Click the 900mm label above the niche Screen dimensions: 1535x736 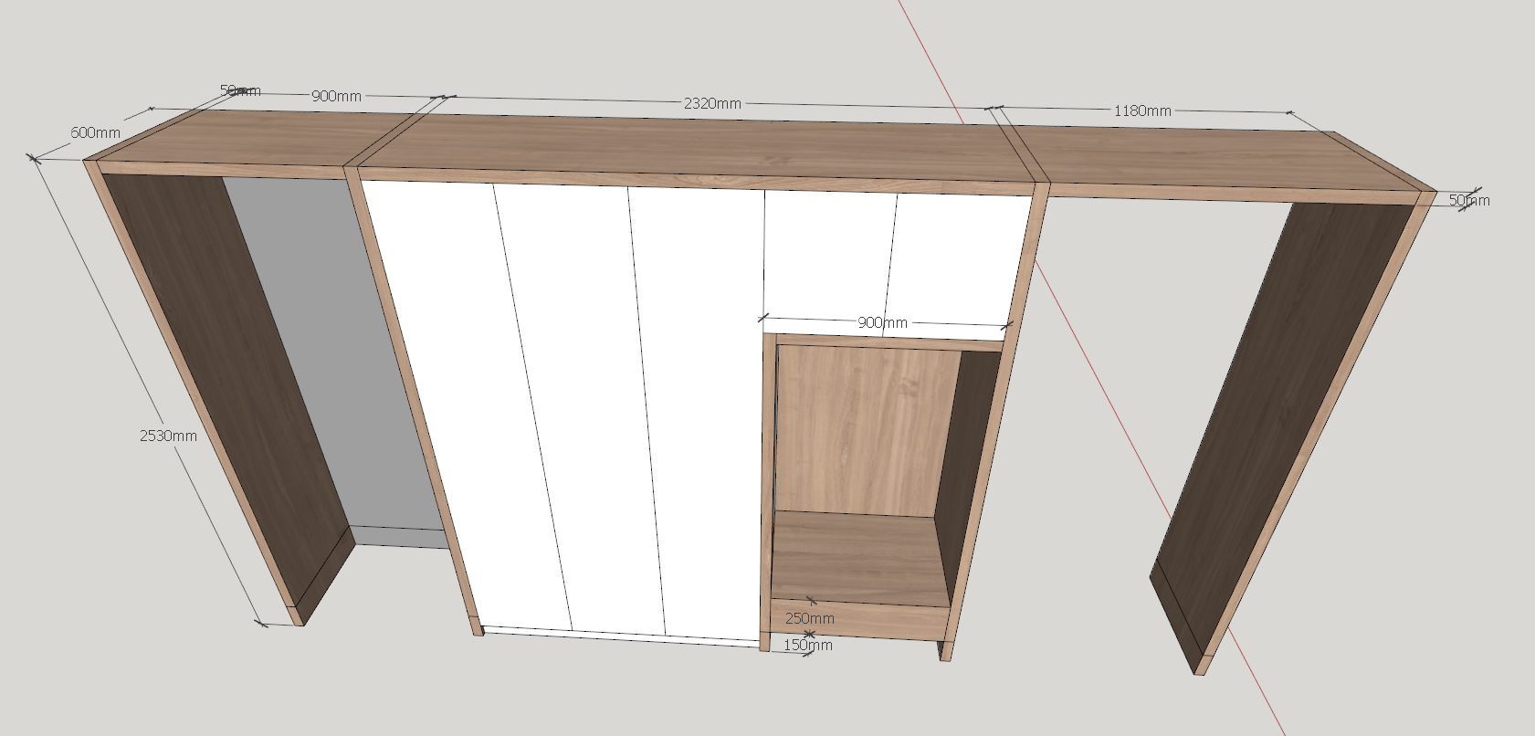click(x=882, y=322)
